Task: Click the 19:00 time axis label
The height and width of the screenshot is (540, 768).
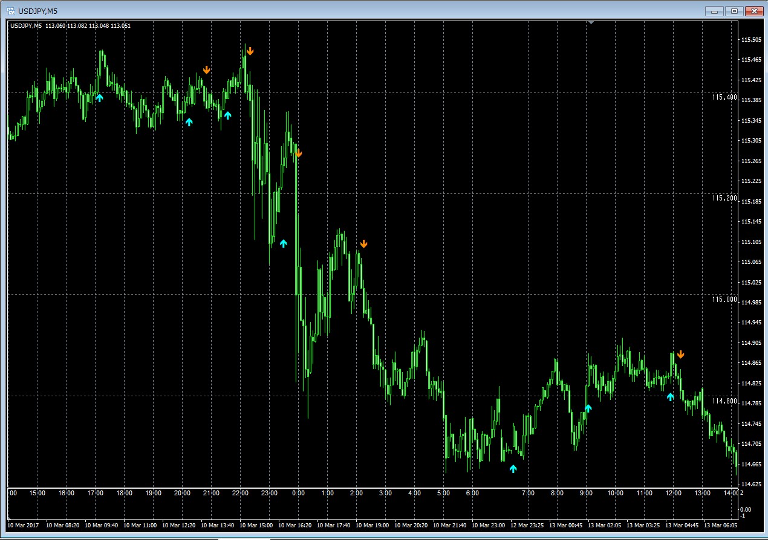Action: pyautogui.click(x=153, y=493)
